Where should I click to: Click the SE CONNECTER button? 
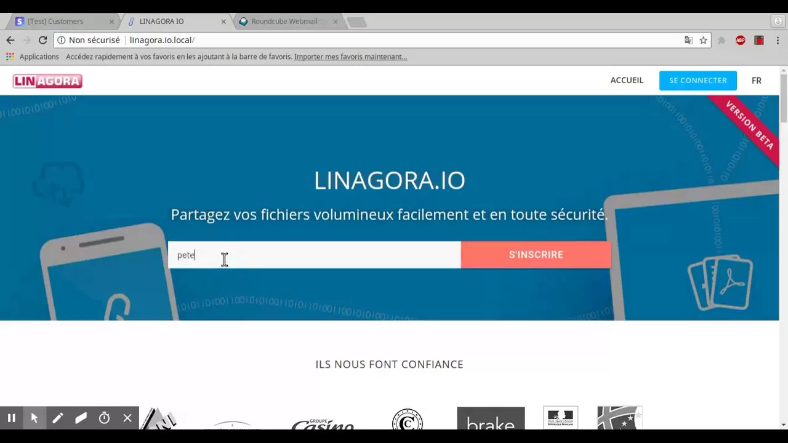[x=698, y=81]
